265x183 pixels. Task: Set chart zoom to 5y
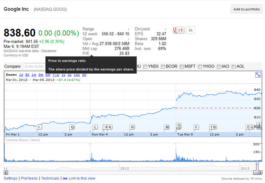(69, 75)
